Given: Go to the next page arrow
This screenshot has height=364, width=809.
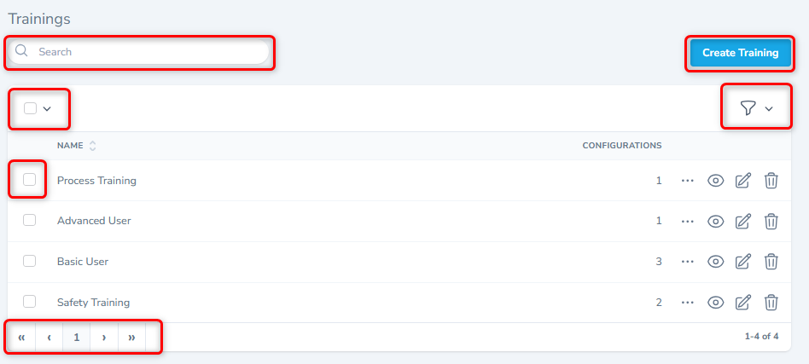Looking at the screenshot, I should click(x=104, y=337).
